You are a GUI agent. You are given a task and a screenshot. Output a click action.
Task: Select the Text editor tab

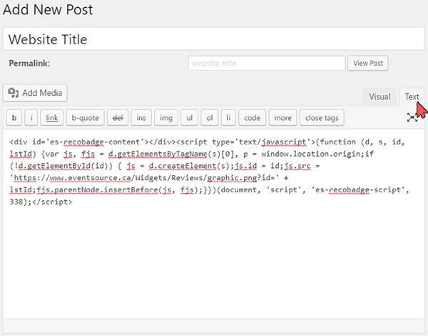coord(412,97)
